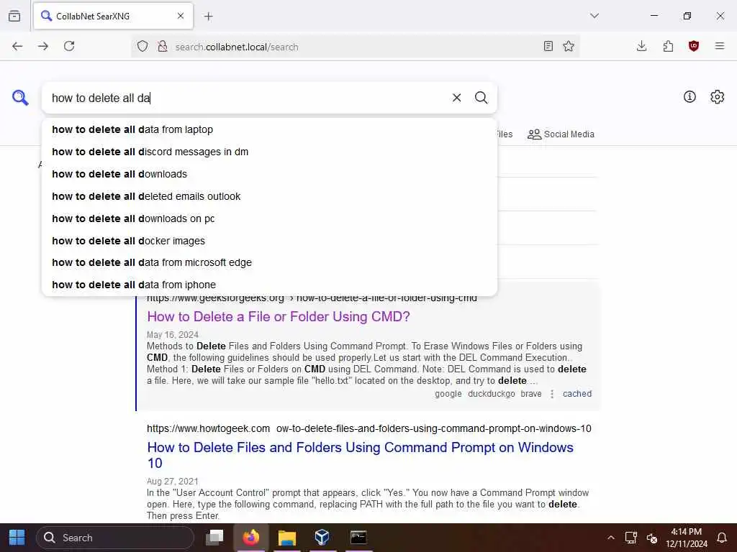The height and width of the screenshot is (552, 737).
Task: Click the 'Aug 27, 2021' result date
Action: [x=173, y=481]
